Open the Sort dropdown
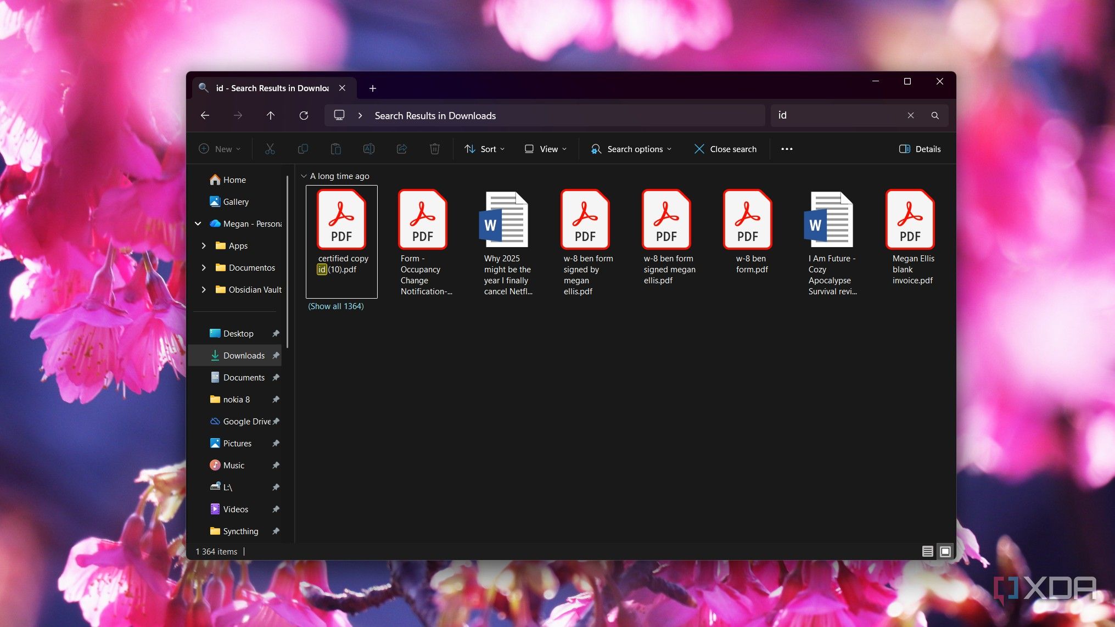Viewport: 1115px width, 627px height. [x=484, y=149]
